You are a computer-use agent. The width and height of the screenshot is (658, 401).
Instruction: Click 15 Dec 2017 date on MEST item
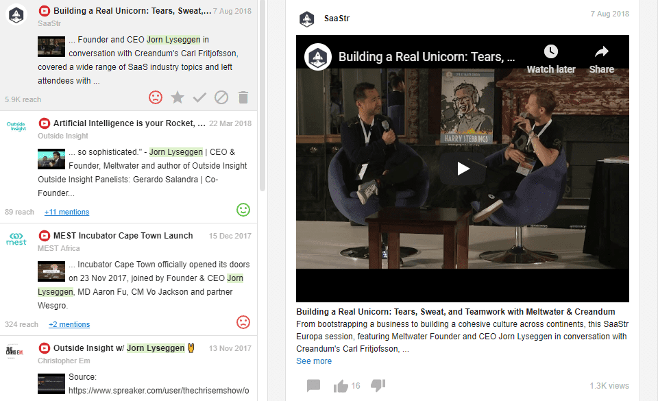coord(230,236)
